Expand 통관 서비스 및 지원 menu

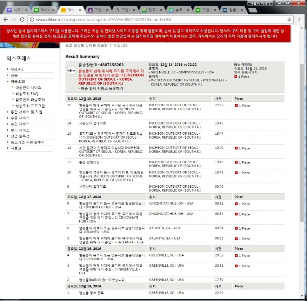(26, 112)
